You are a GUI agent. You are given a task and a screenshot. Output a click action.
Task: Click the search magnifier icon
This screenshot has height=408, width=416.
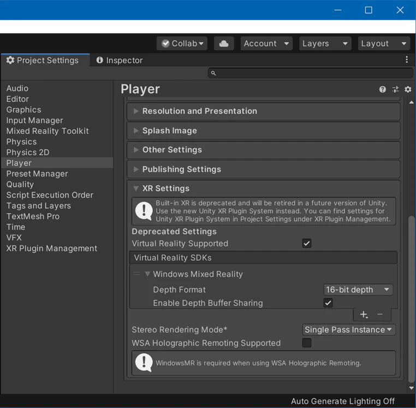[213, 73]
